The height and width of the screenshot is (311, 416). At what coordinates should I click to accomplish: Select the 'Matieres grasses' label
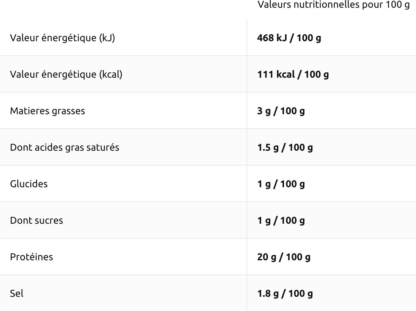[48, 111]
